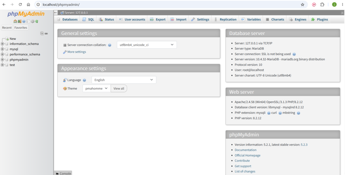Bookmark this page with the star icon

pyautogui.click(x=303, y=4)
